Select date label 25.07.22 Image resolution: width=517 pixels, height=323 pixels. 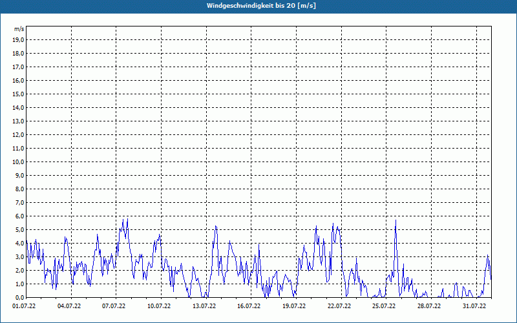(384, 306)
